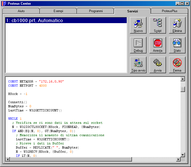Screen dimensions: 191x167
Task: Click the comment about dati in attesa
Action: pyautogui.click(x=57, y=123)
